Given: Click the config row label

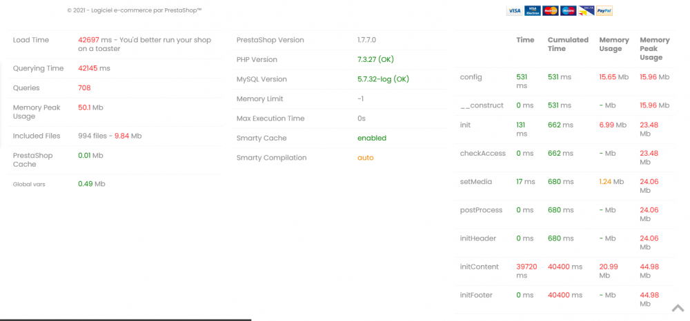Looking at the screenshot, I should pyautogui.click(x=471, y=77).
